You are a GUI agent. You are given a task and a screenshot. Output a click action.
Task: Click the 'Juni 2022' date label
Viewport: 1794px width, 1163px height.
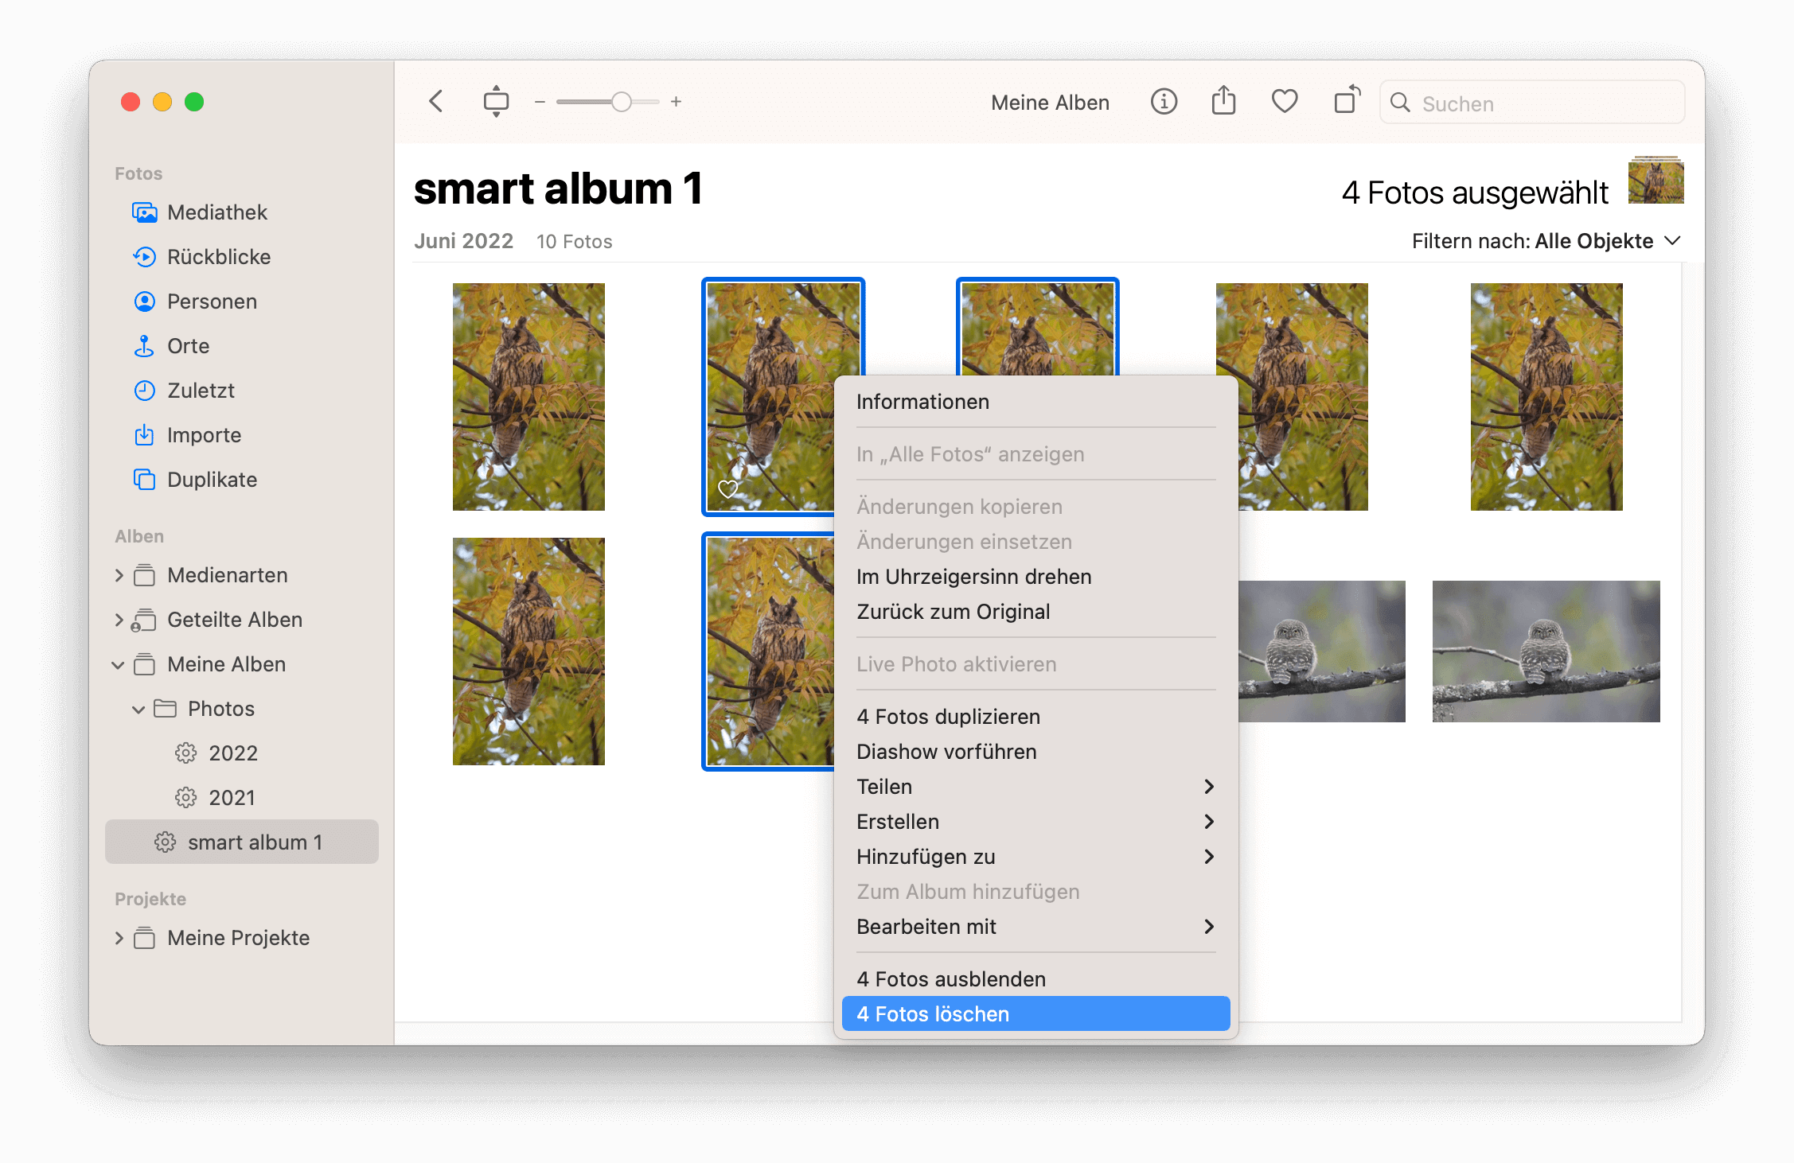(463, 241)
